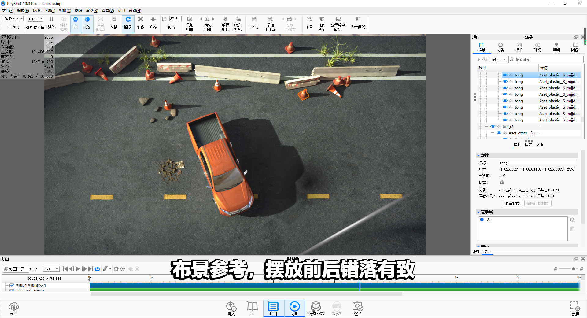The width and height of the screenshot is (587, 318).
Task: Open the 几何视图 geometry view
Action: (x=322, y=23)
